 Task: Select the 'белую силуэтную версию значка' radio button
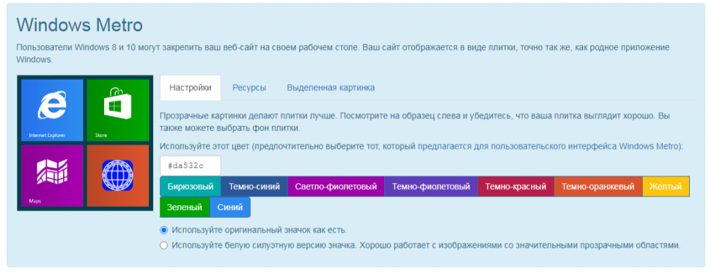point(164,245)
